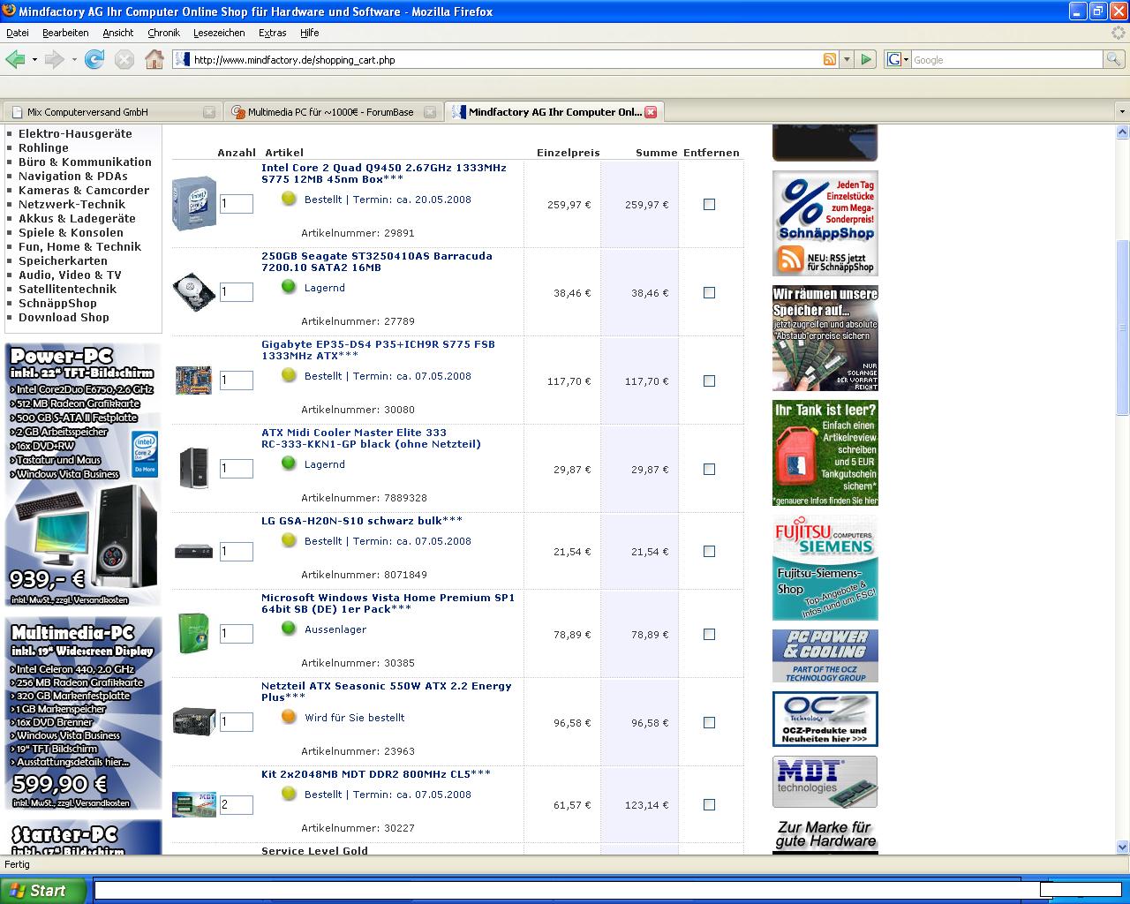This screenshot has width=1130, height=904.
Task: Switch to the Multimedia PC ForumBase tab
Action: coord(332,112)
